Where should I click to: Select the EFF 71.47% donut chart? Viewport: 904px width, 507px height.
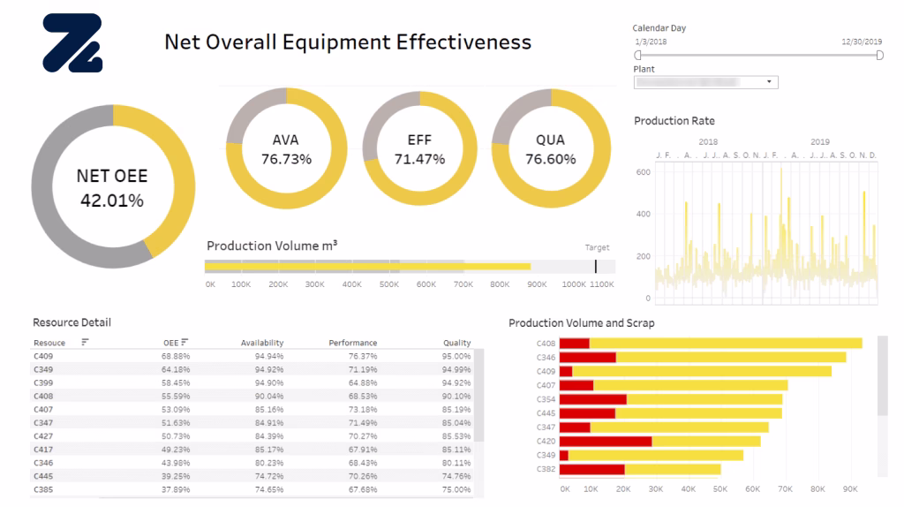pos(419,148)
